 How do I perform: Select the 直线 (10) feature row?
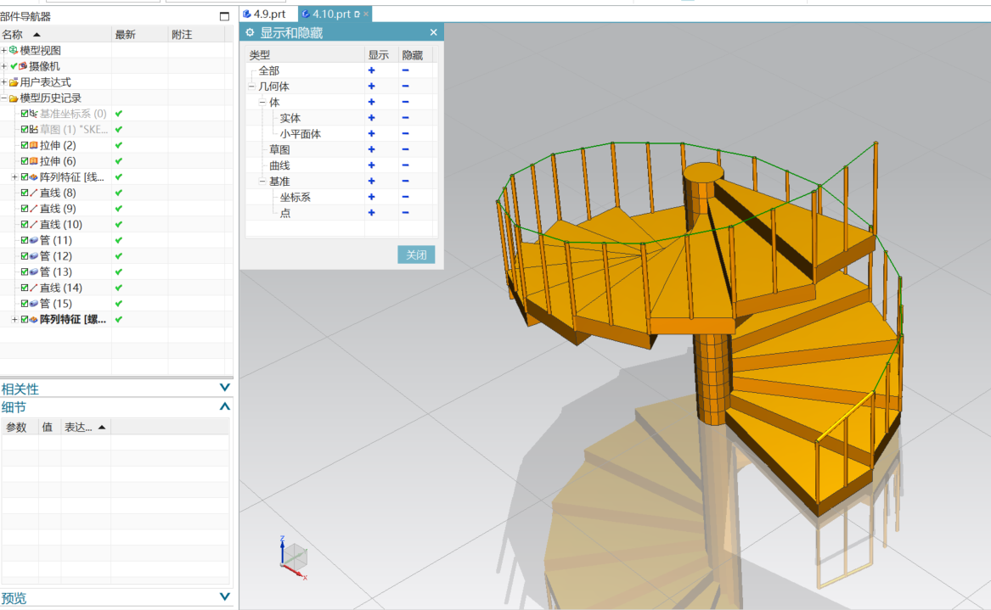(60, 224)
